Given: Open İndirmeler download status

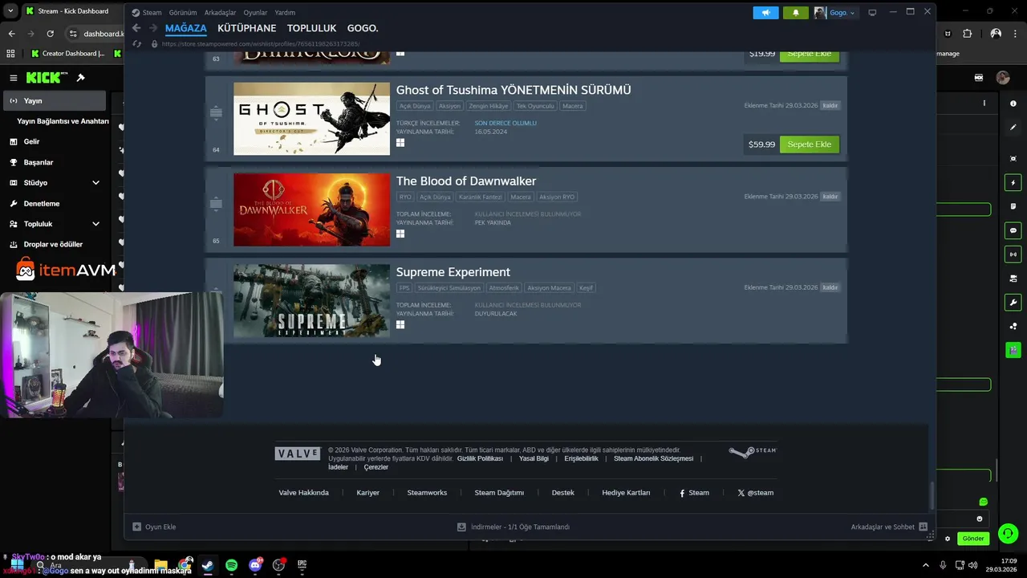Looking at the screenshot, I should point(513,527).
